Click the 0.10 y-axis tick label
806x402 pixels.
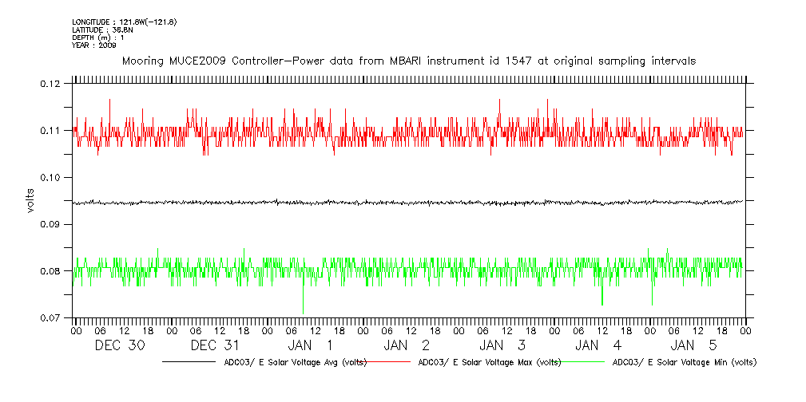[x=50, y=177]
